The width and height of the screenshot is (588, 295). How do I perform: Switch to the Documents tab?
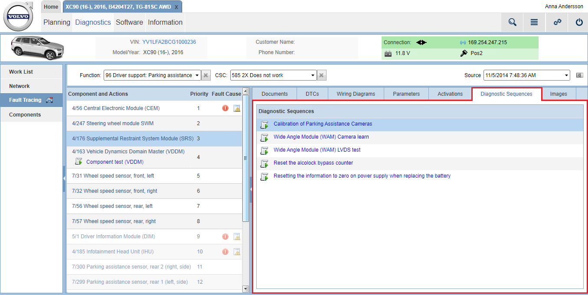(x=274, y=94)
